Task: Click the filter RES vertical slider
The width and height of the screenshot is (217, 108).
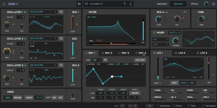Action: tap(143, 30)
